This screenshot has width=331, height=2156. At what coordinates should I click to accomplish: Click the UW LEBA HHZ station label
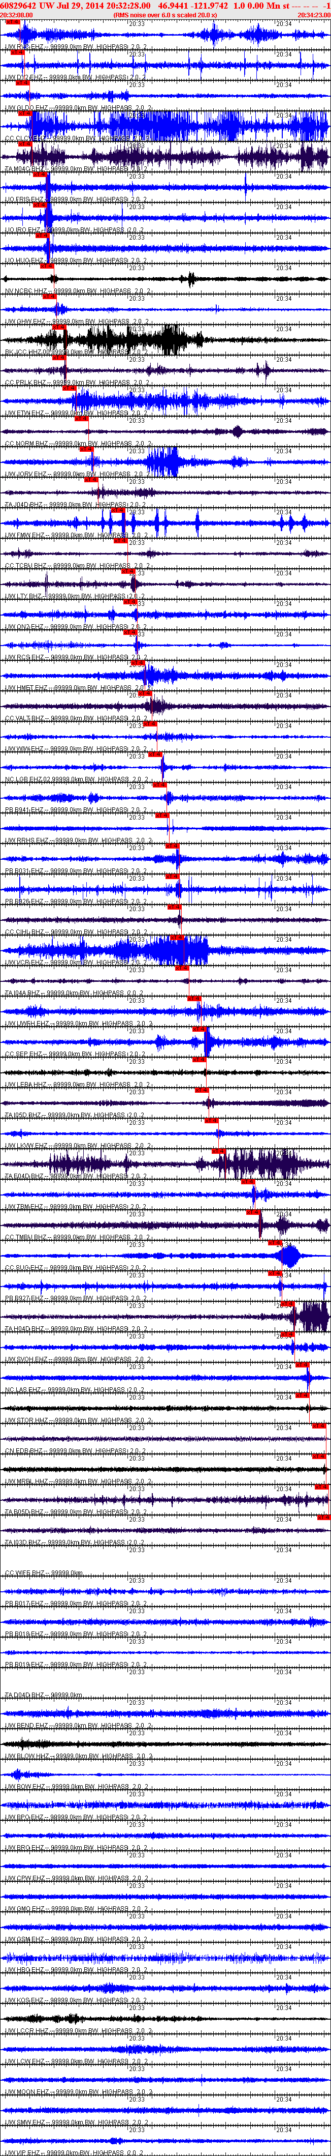(x=25, y=1085)
